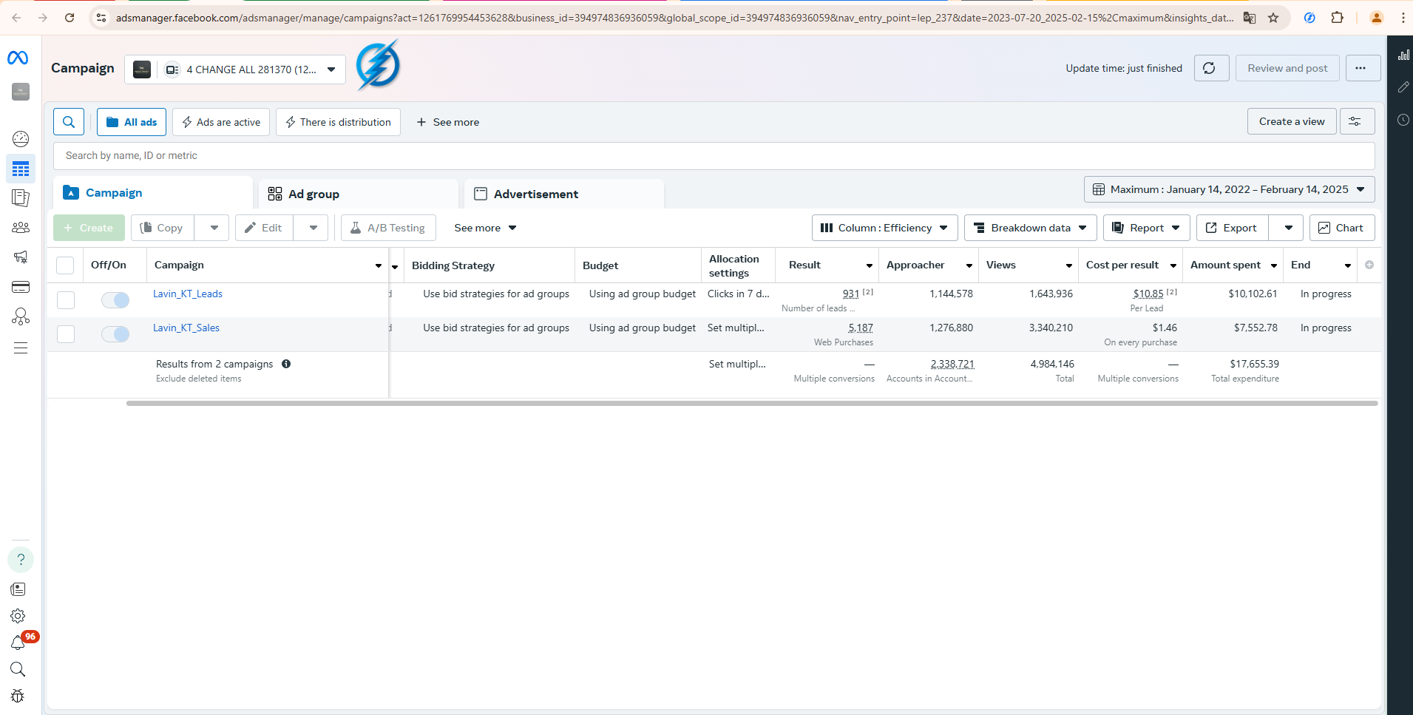The width and height of the screenshot is (1413, 715).
Task: Open the billing card icon
Action: [21, 287]
